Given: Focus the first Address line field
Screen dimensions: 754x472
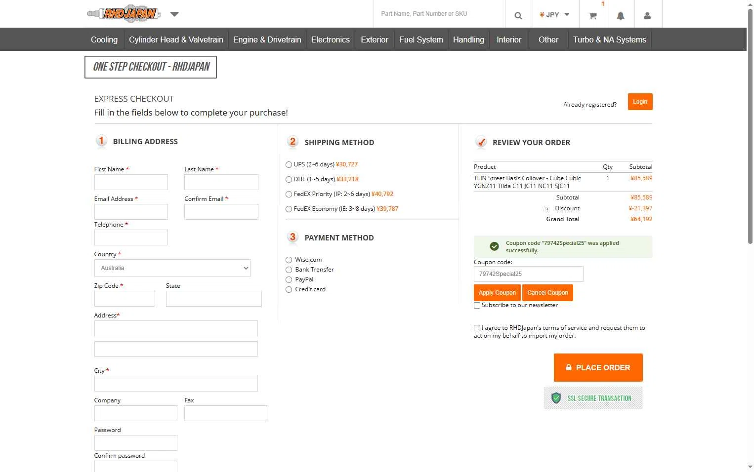Looking at the screenshot, I should (x=176, y=328).
